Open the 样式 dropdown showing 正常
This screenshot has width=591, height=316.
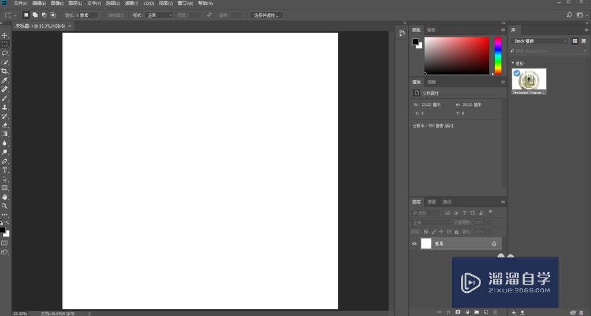tap(158, 15)
